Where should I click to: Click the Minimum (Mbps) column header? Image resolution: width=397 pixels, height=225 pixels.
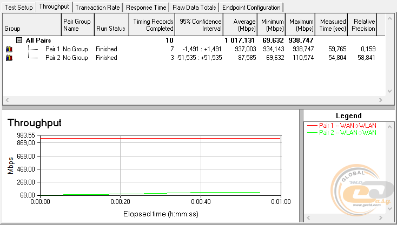271,25
